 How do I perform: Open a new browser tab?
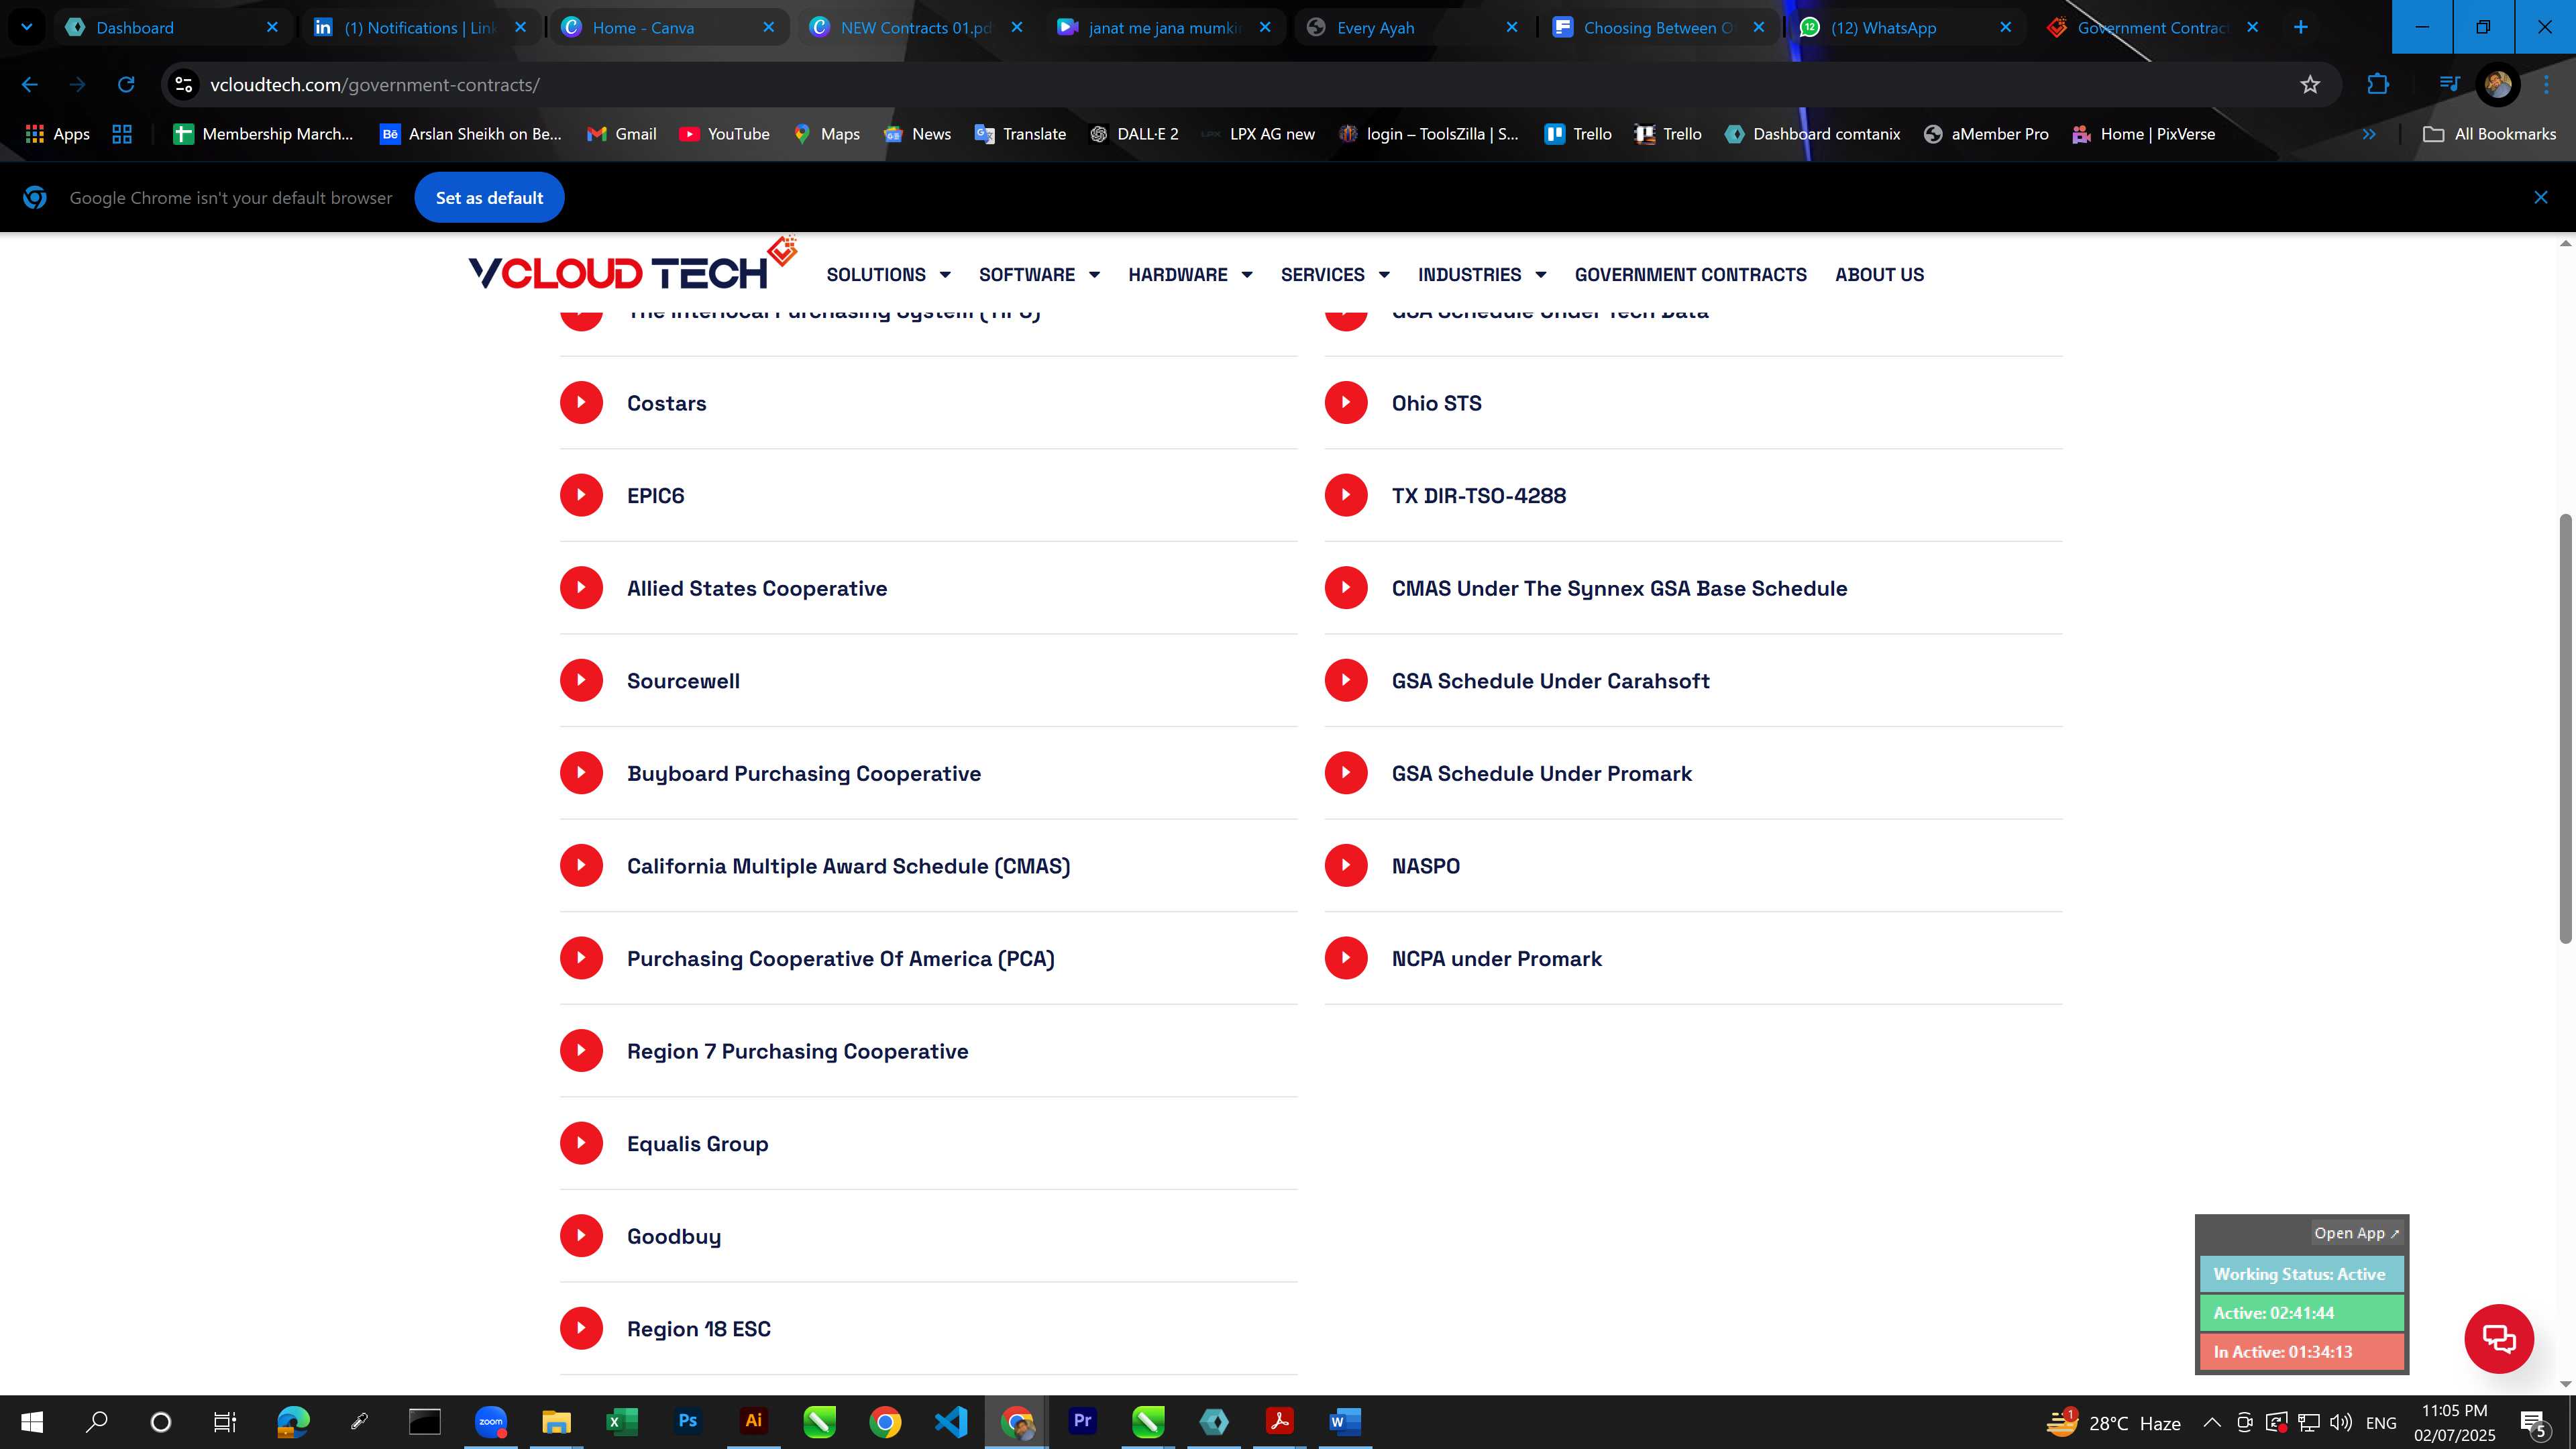click(2301, 27)
